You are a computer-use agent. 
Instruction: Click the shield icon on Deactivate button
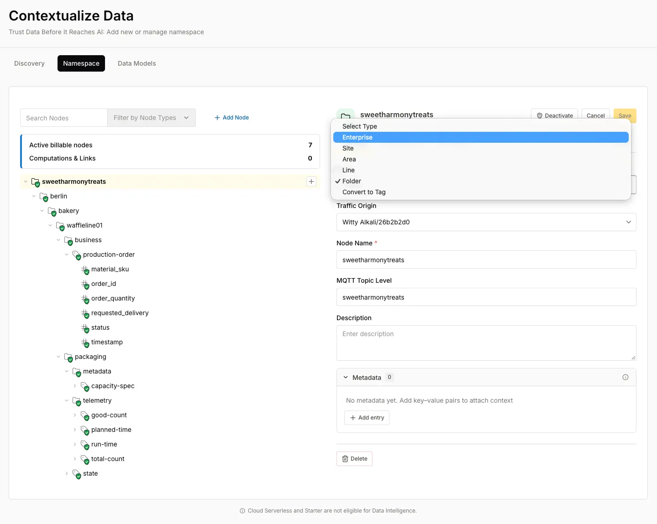pos(540,116)
